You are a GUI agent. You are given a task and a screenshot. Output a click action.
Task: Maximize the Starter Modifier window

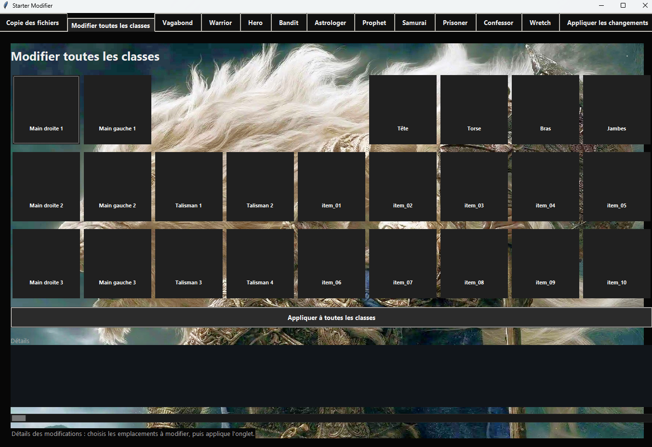click(623, 5)
